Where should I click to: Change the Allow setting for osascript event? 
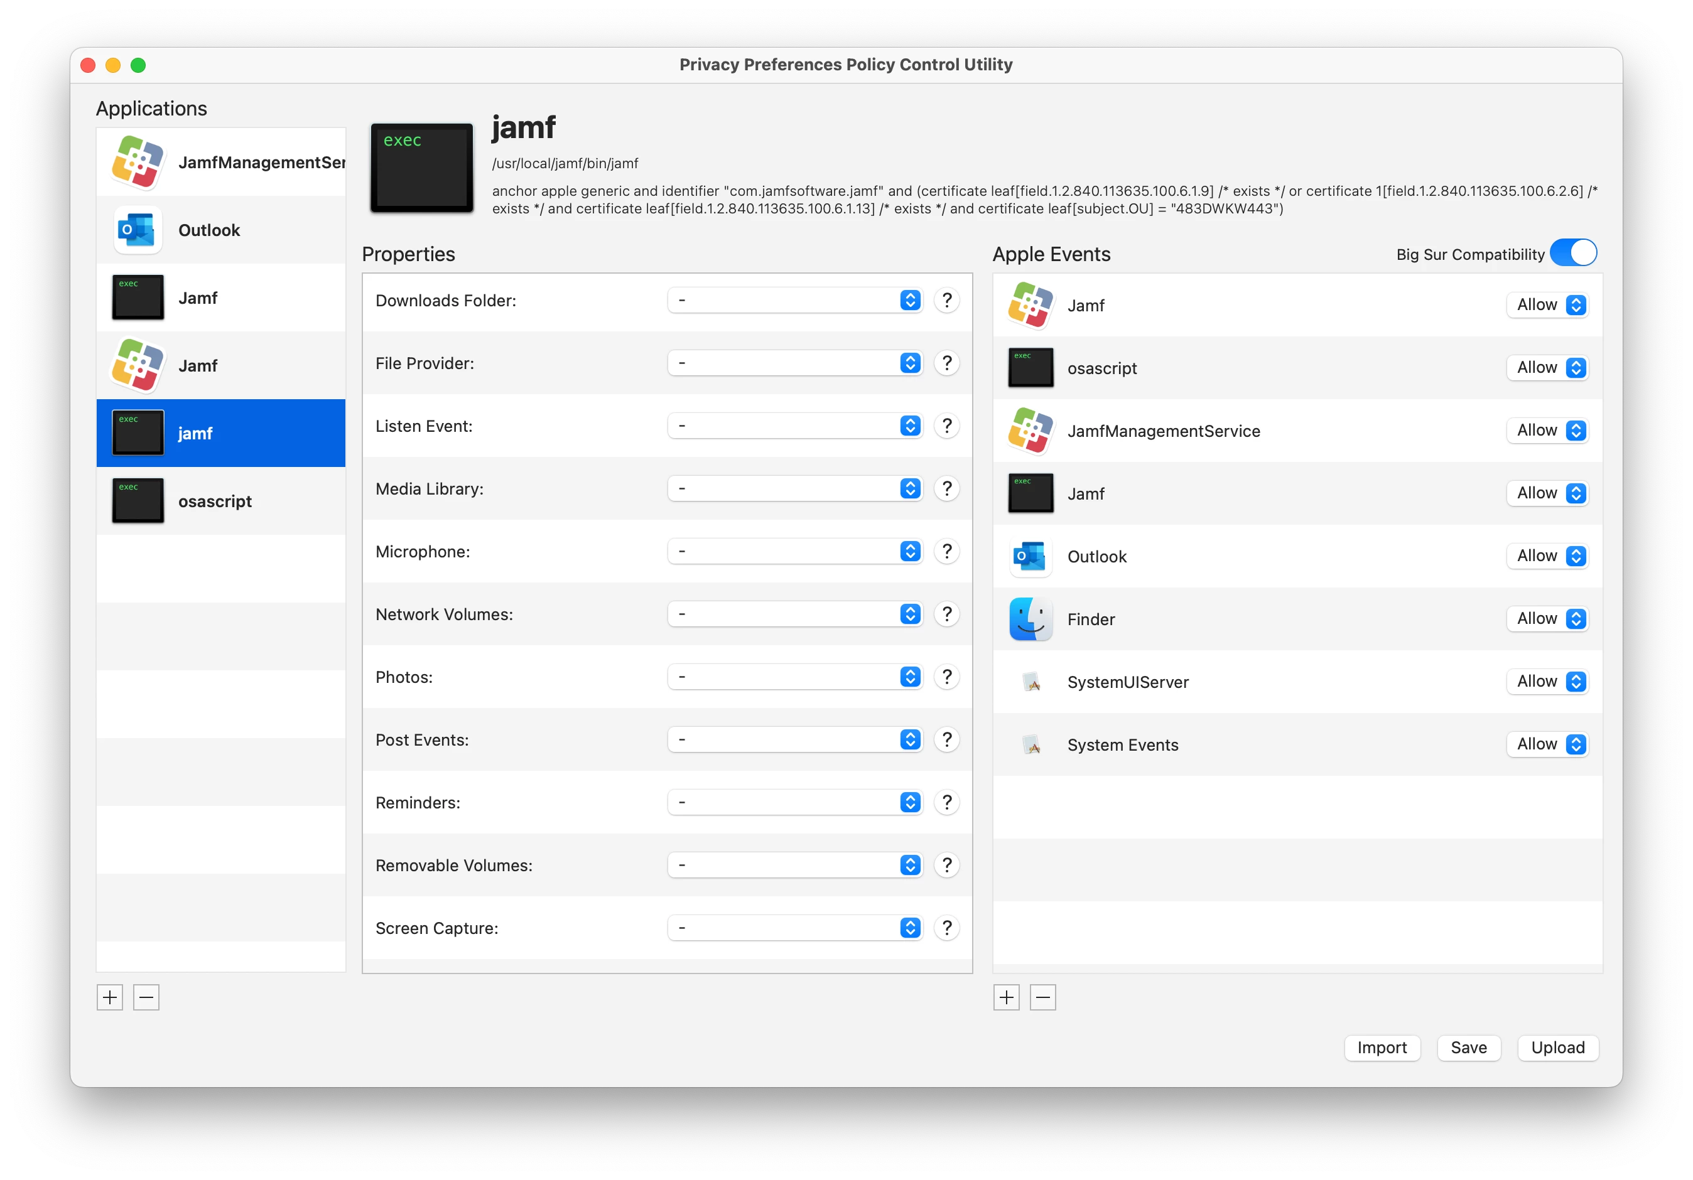pyautogui.click(x=1547, y=367)
